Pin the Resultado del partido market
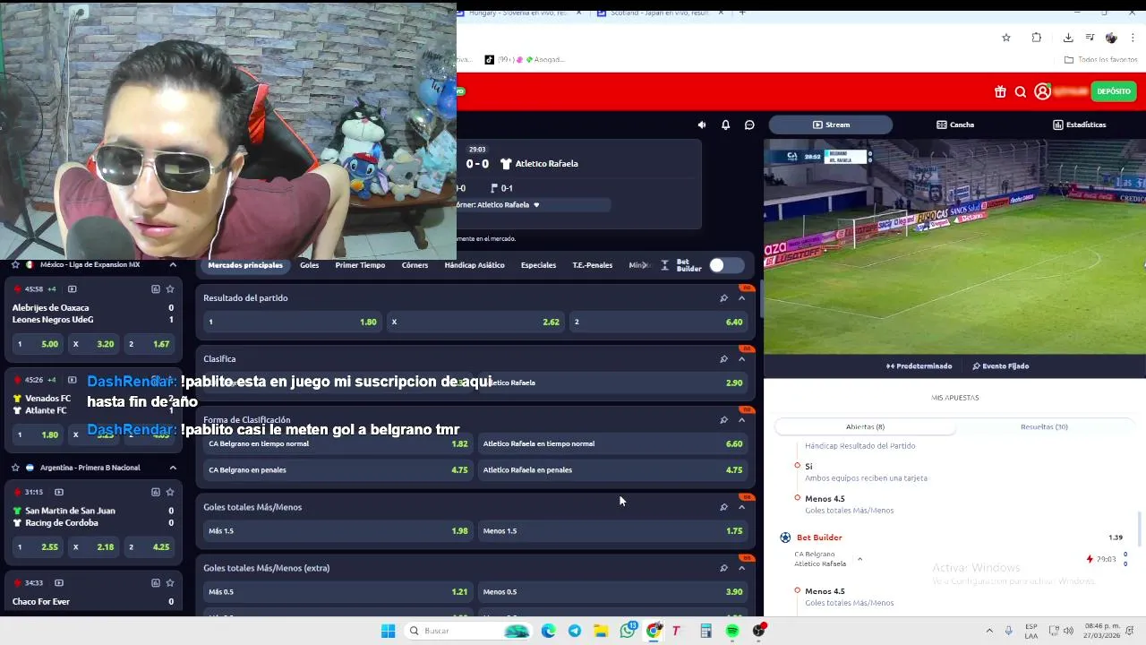This screenshot has height=645, width=1146. 723,298
